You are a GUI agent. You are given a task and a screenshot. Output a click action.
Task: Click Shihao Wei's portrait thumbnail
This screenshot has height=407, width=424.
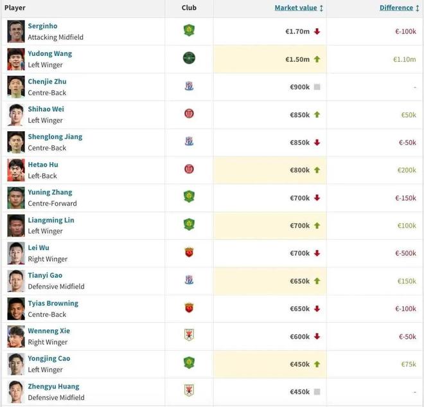click(16, 114)
